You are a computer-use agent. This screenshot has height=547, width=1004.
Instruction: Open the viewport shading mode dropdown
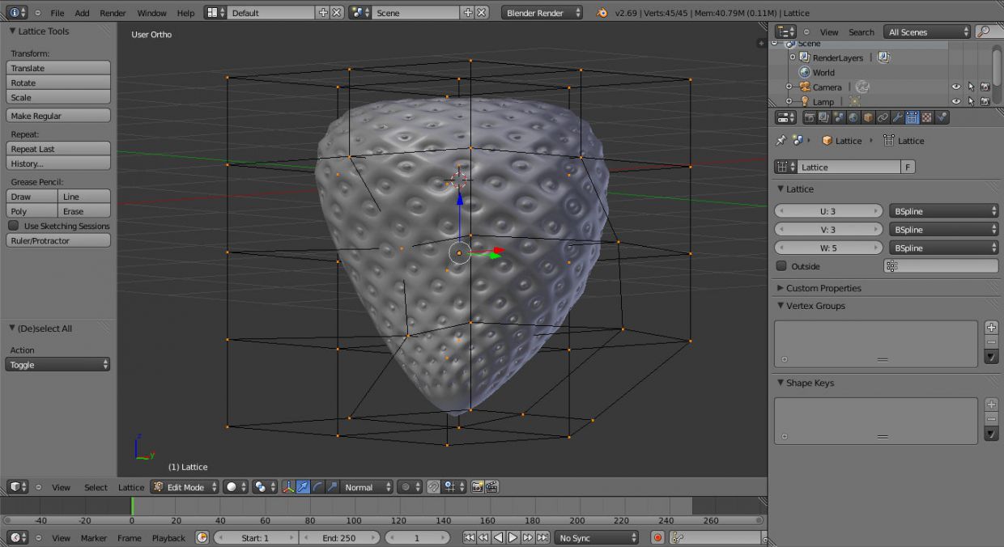click(235, 487)
